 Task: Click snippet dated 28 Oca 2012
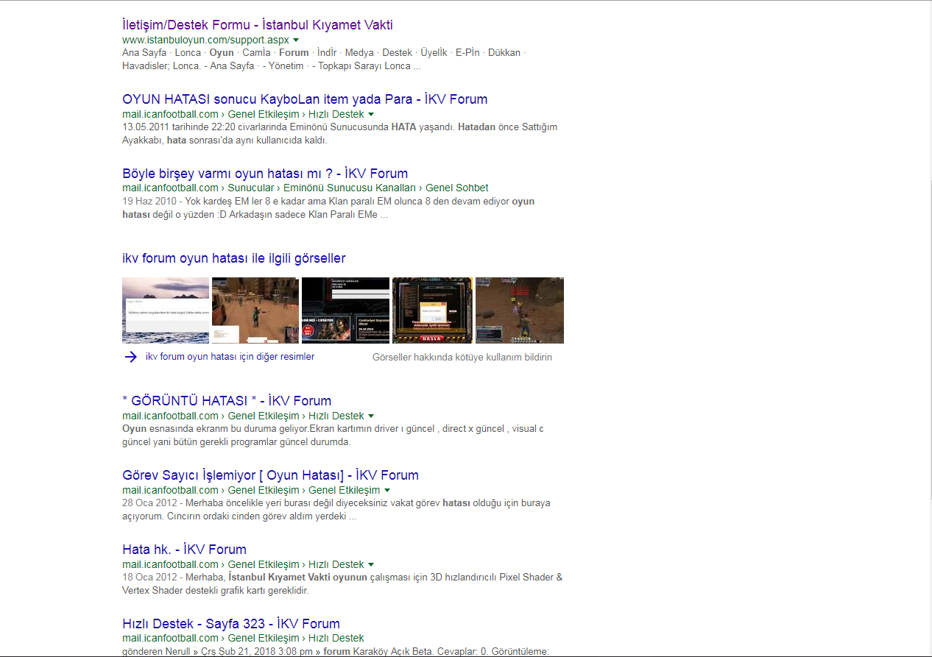point(336,510)
